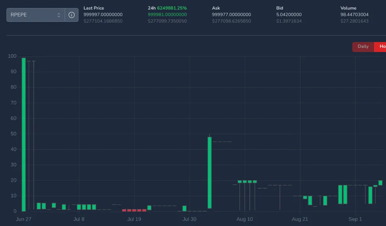The height and width of the screenshot is (226, 386).
Task: Open the RPEPE market selector dropdown
Action: pyautogui.click(x=36, y=15)
